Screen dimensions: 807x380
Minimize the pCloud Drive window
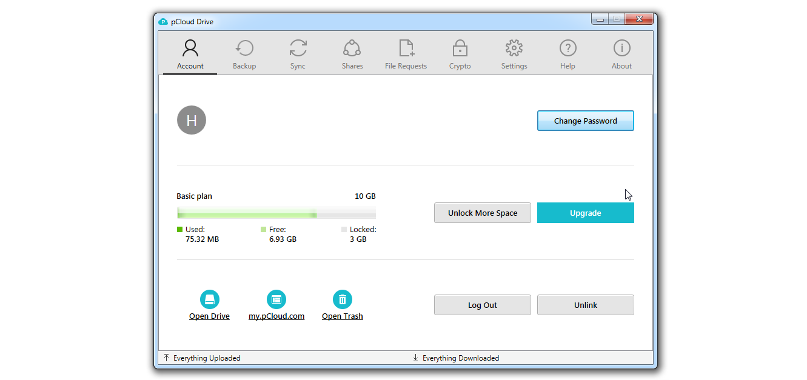coord(600,20)
